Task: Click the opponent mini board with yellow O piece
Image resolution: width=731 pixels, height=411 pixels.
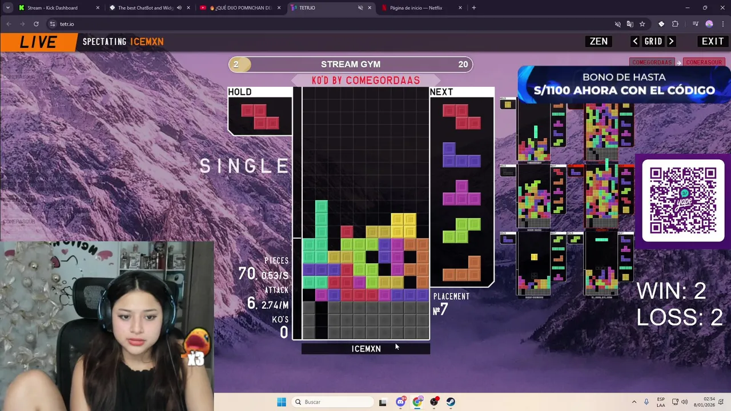Action: 533,264
